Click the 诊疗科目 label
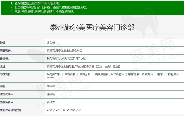 pyautogui.click(x=6, y=75)
